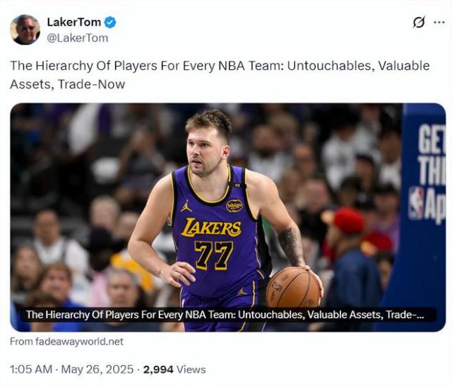Click the player's tattooed forearm in the photo

[x=292, y=245]
